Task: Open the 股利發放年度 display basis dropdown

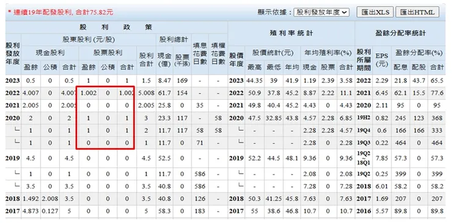Action: [322, 12]
